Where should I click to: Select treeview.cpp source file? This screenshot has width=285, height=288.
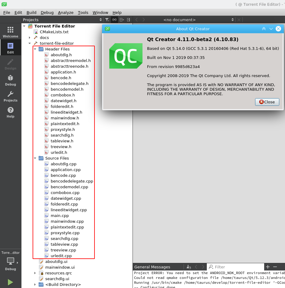coord(63,250)
